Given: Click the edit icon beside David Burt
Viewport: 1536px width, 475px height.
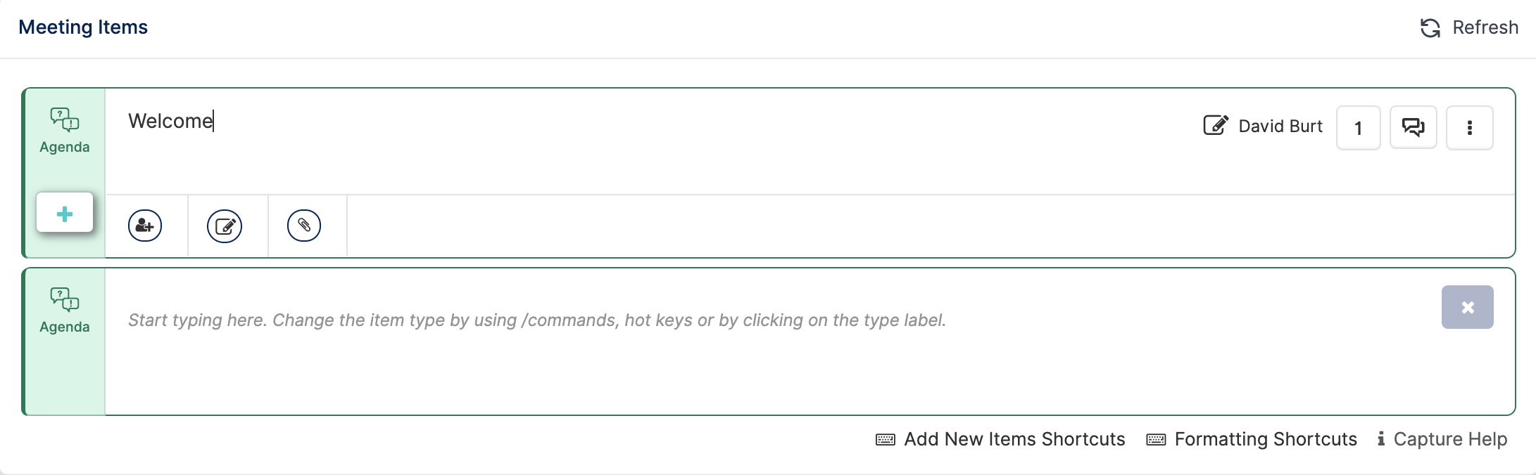Looking at the screenshot, I should point(1216,125).
